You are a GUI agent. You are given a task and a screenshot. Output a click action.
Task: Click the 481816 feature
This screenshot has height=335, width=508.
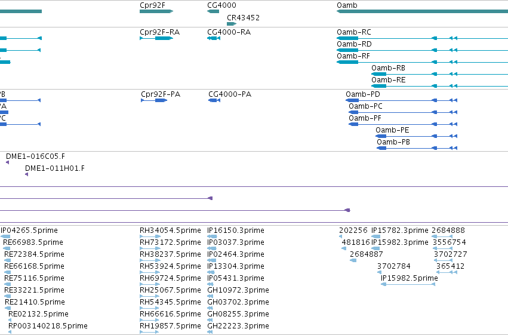[344, 248]
